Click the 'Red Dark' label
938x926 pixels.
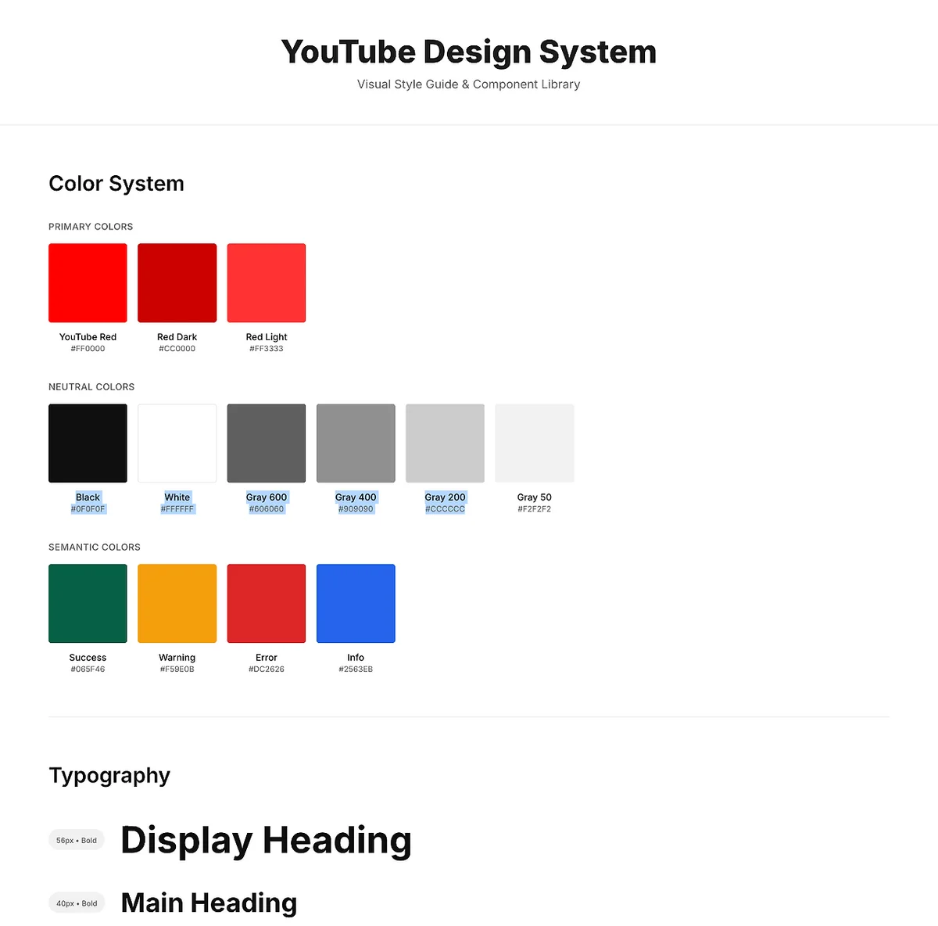pyautogui.click(x=177, y=337)
